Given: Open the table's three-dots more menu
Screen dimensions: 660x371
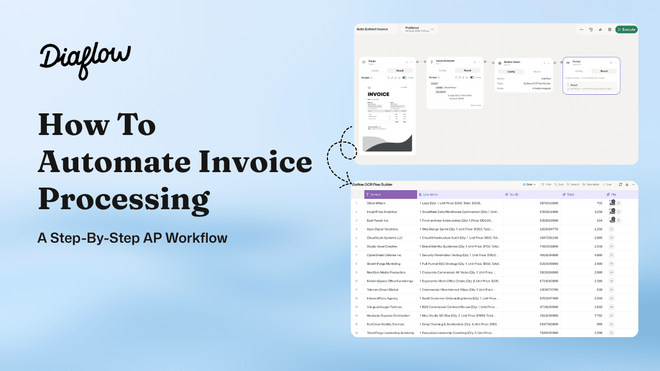Looking at the screenshot, I should click(633, 184).
